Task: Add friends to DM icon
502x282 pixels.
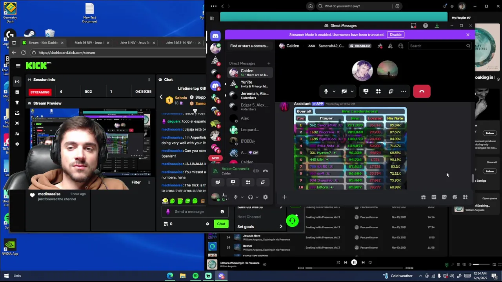Action: pos(390,46)
